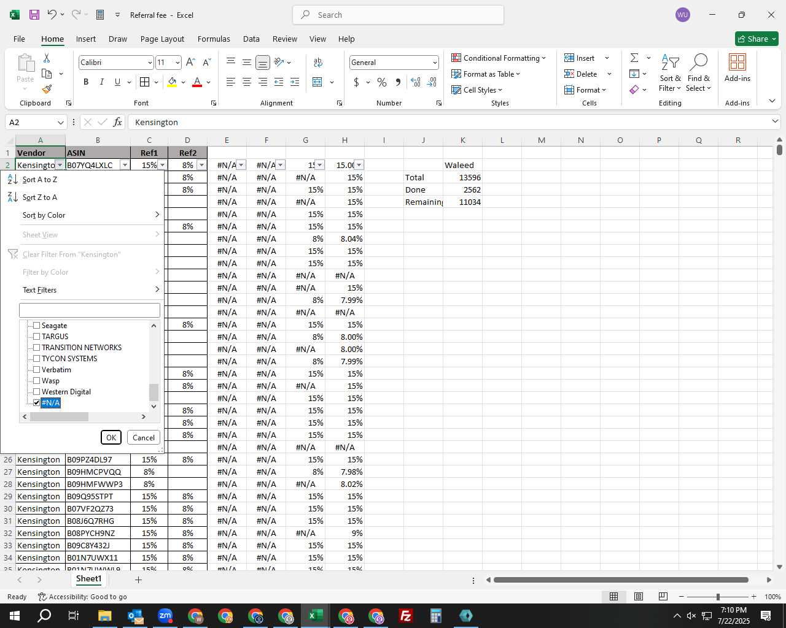
Task: Click the Comma Style icon
Action: (x=398, y=82)
